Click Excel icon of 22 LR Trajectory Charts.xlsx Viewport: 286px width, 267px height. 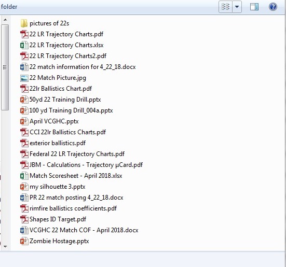pyautogui.click(x=24, y=45)
